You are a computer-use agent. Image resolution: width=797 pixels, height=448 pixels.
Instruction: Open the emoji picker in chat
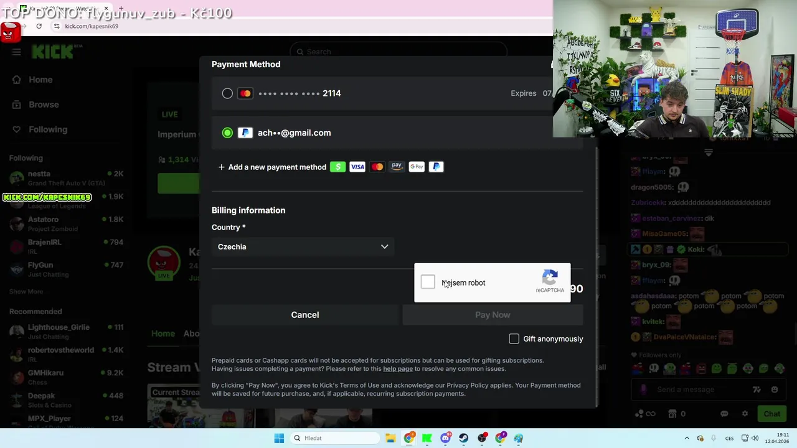tap(774, 390)
